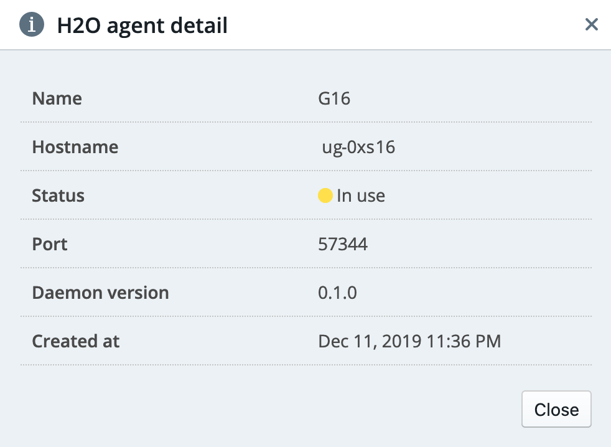Click the Status field label
The height and width of the screenshot is (447, 611).
coord(58,195)
